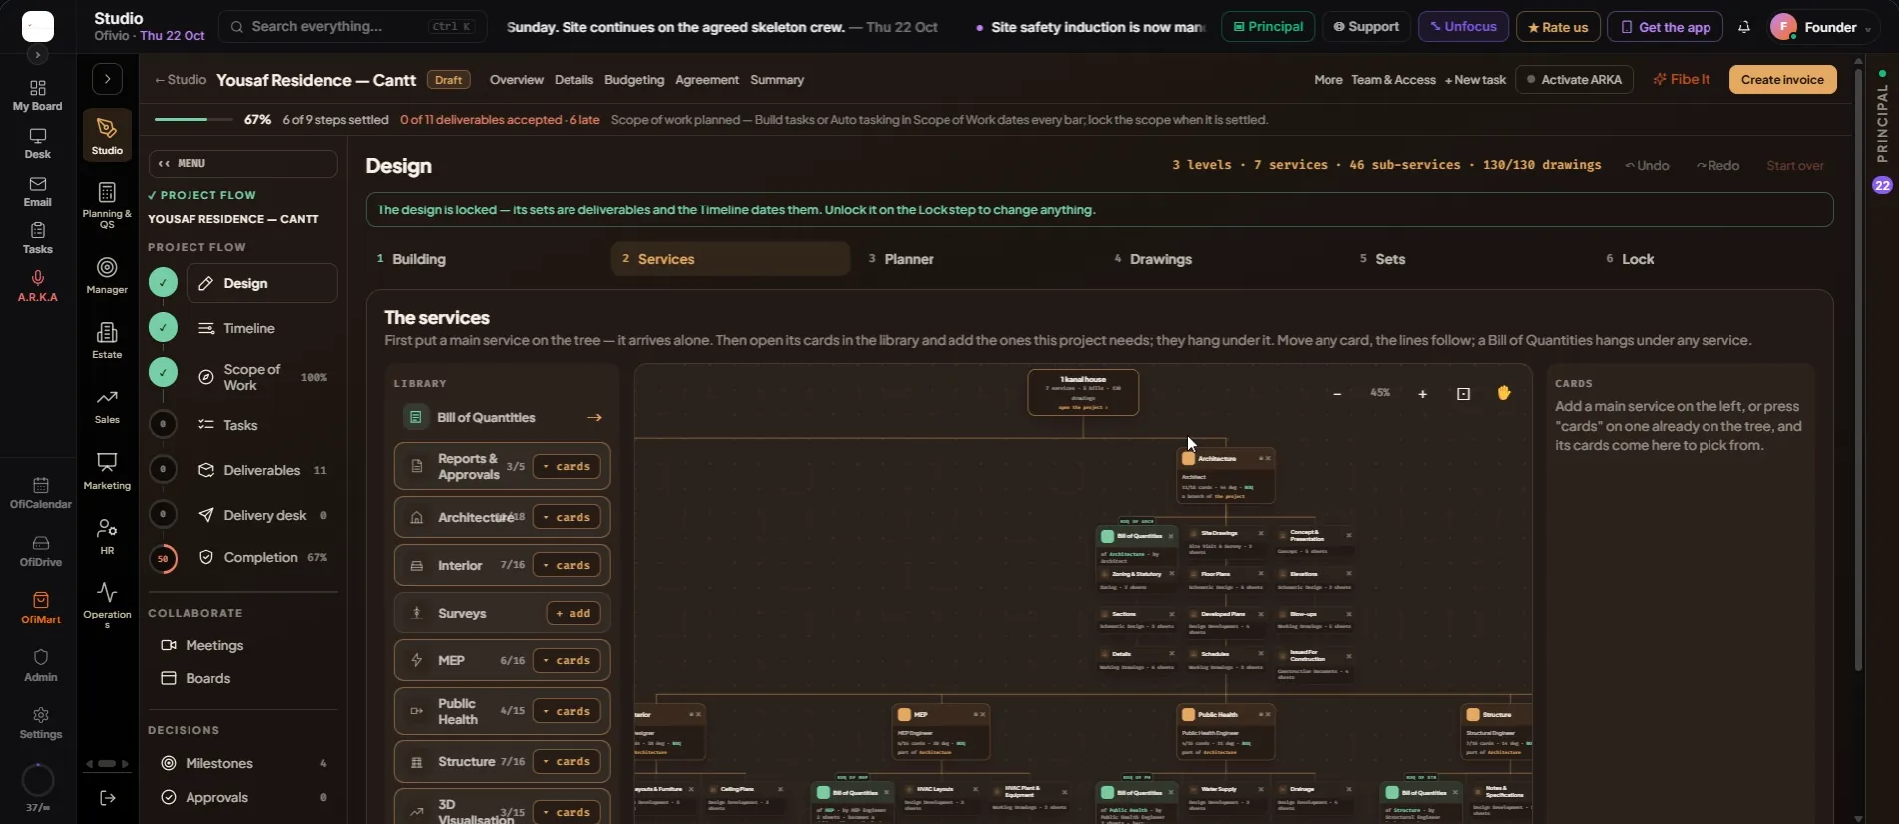Open the HR module icon

107,536
